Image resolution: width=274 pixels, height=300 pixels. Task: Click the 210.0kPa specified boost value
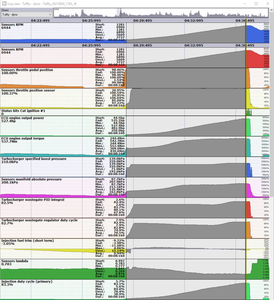point(10,162)
